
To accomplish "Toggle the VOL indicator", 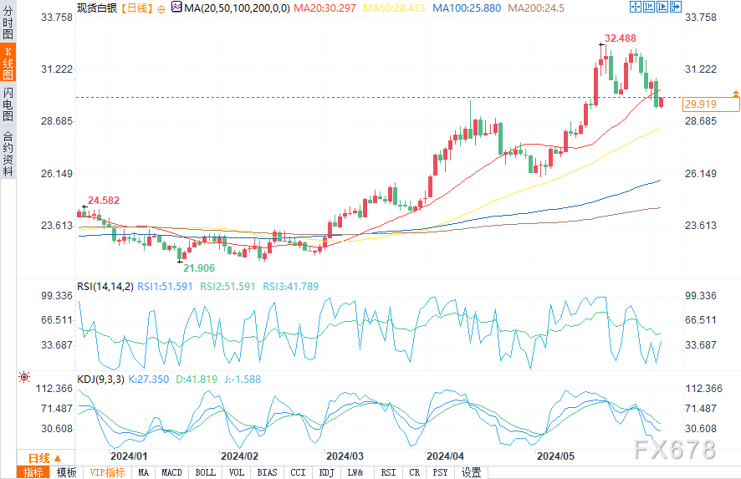I will click(x=237, y=472).
